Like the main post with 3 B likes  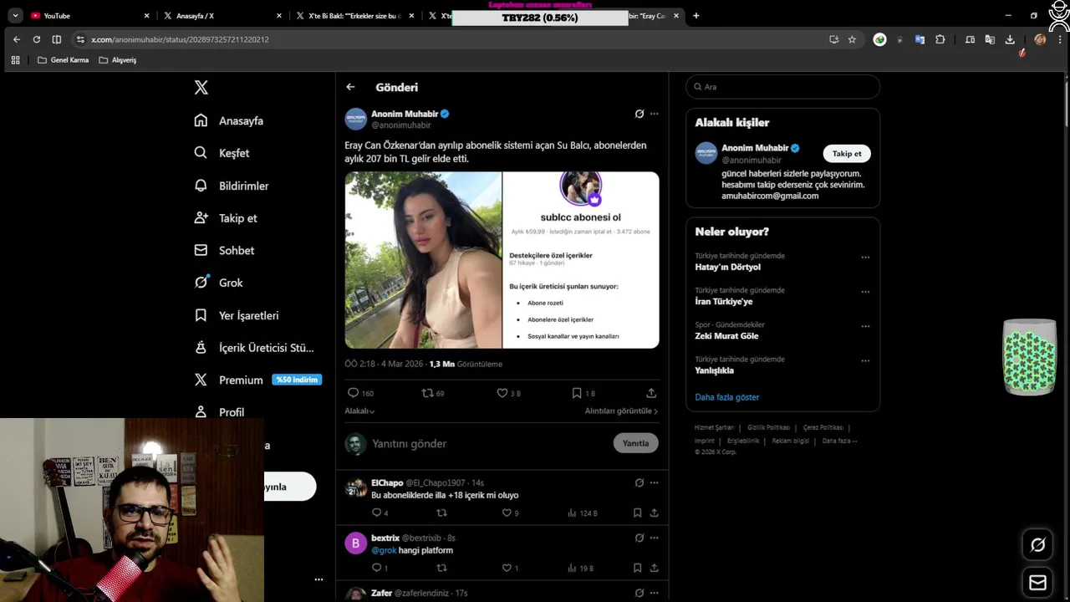[x=508, y=393]
